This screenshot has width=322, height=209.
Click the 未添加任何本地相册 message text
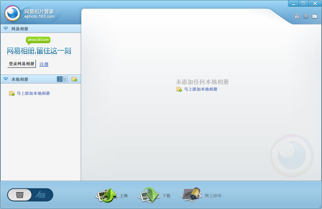point(202,82)
